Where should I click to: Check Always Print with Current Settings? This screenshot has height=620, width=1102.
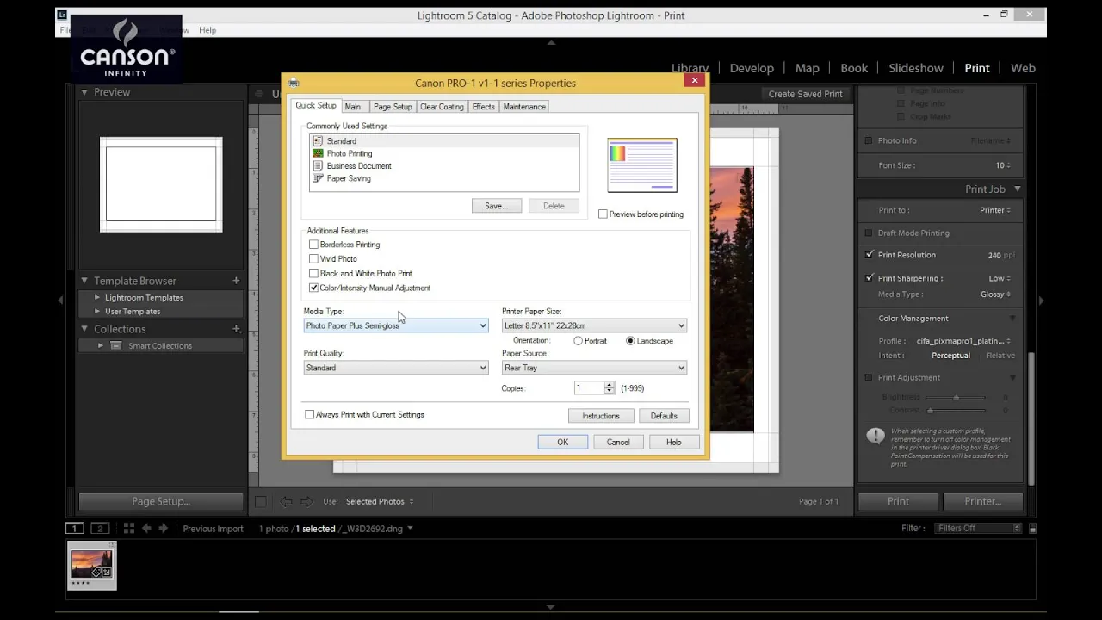point(310,414)
